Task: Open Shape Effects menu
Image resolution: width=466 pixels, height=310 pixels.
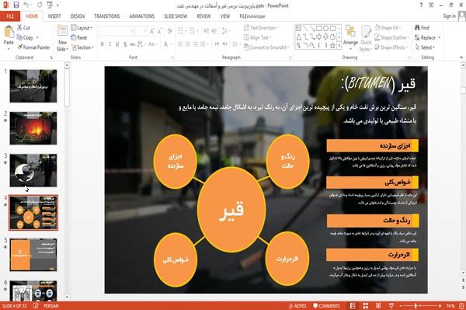Action: pyautogui.click(x=391, y=47)
